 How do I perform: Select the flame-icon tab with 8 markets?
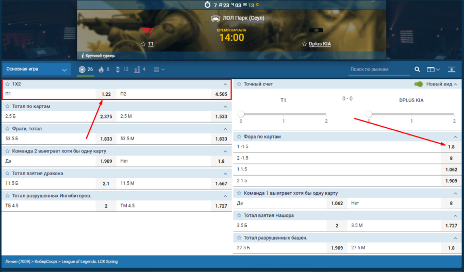click(x=104, y=69)
